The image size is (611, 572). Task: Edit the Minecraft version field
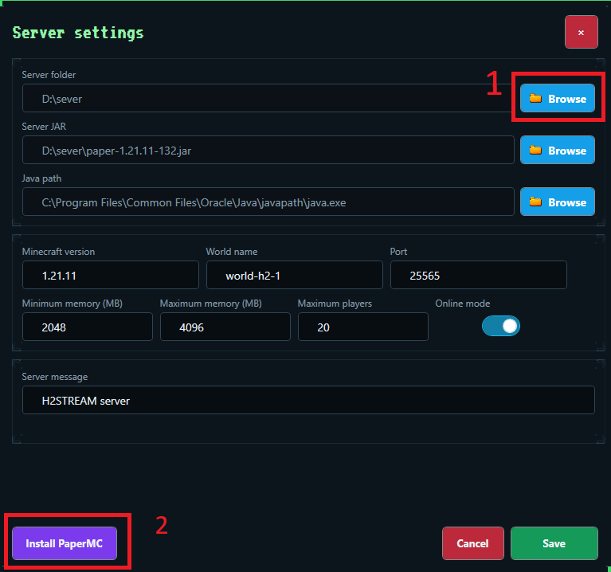111,275
